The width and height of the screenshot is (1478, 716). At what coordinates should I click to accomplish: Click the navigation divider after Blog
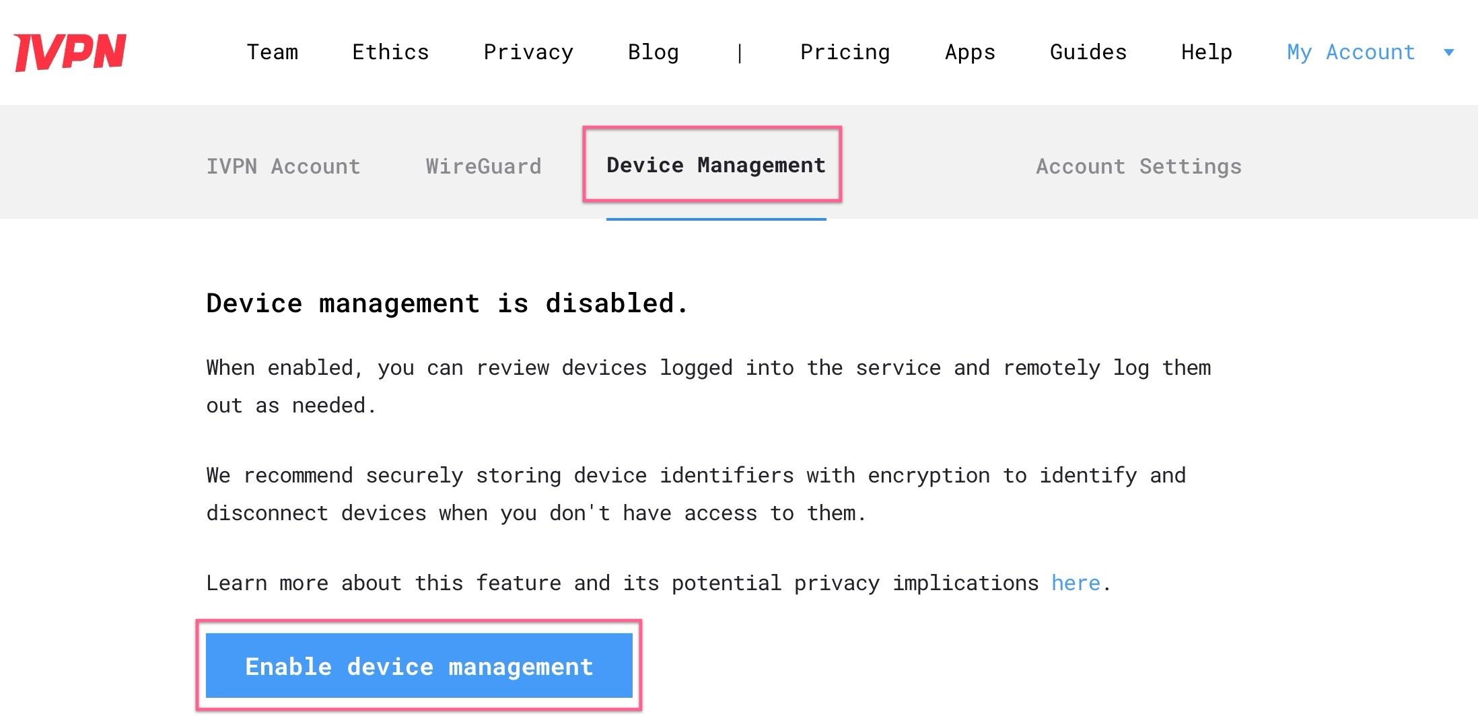pyautogui.click(x=740, y=52)
